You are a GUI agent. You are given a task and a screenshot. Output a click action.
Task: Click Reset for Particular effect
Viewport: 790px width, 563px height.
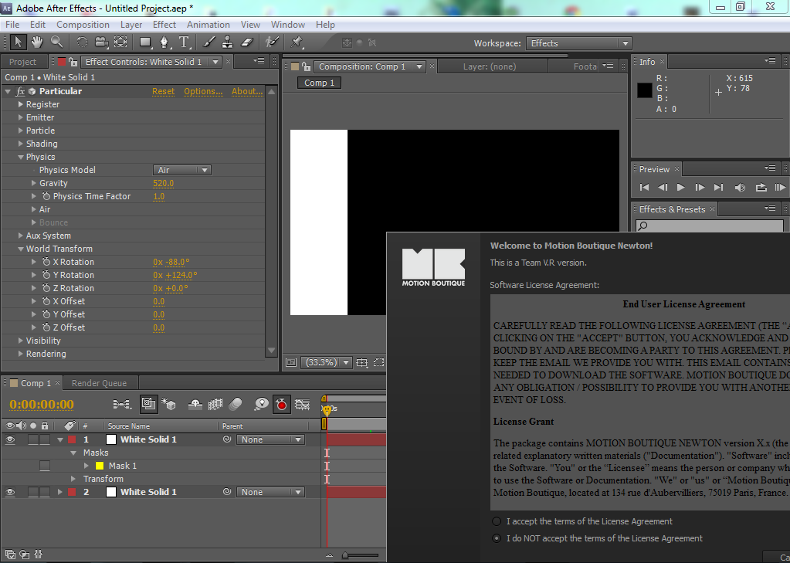click(x=163, y=91)
